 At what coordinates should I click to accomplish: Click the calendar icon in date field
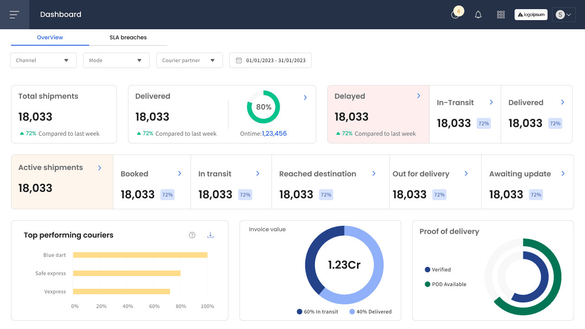tap(239, 60)
